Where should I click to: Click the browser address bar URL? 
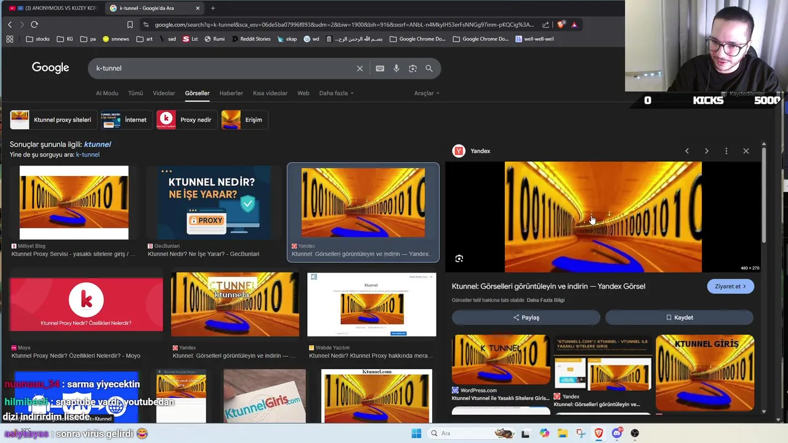(344, 25)
